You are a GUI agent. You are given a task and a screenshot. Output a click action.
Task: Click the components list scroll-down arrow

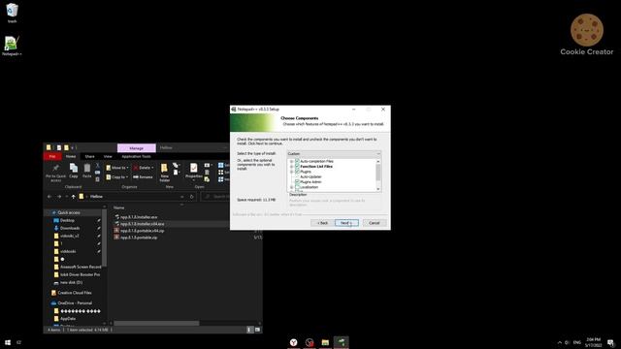(x=378, y=189)
